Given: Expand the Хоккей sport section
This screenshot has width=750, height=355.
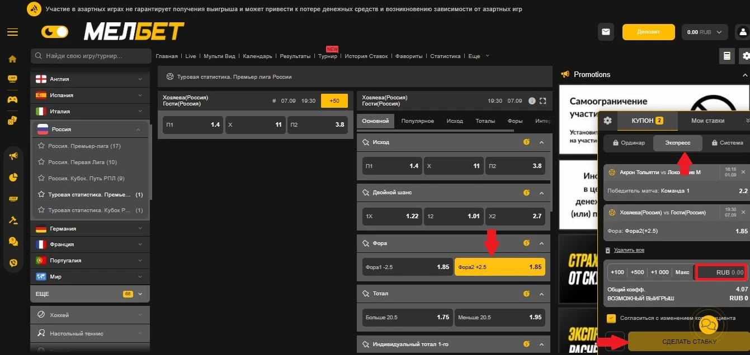Looking at the screenshot, I should point(90,315).
